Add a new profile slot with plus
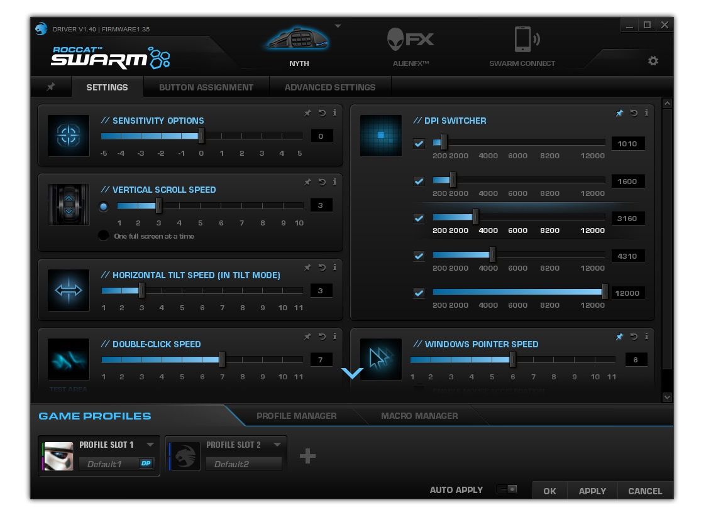Viewport: 706px width, 520px height. [307, 456]
